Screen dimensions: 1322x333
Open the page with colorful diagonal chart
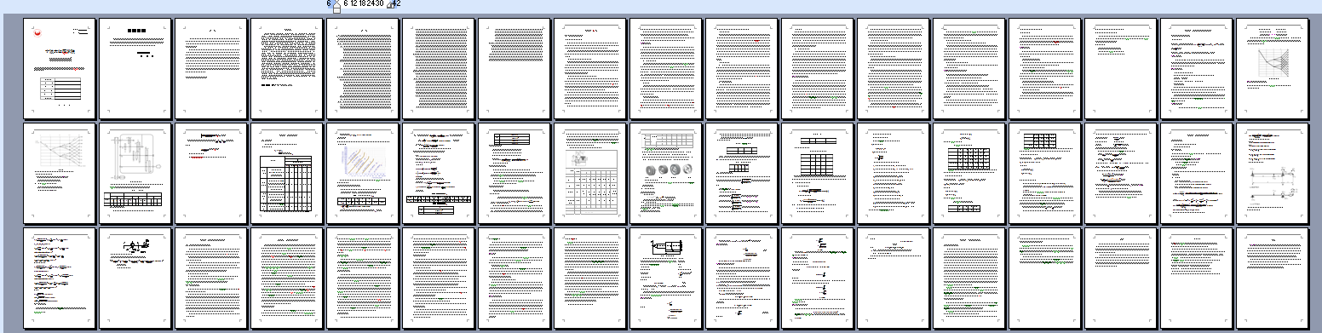pos(362,173)
